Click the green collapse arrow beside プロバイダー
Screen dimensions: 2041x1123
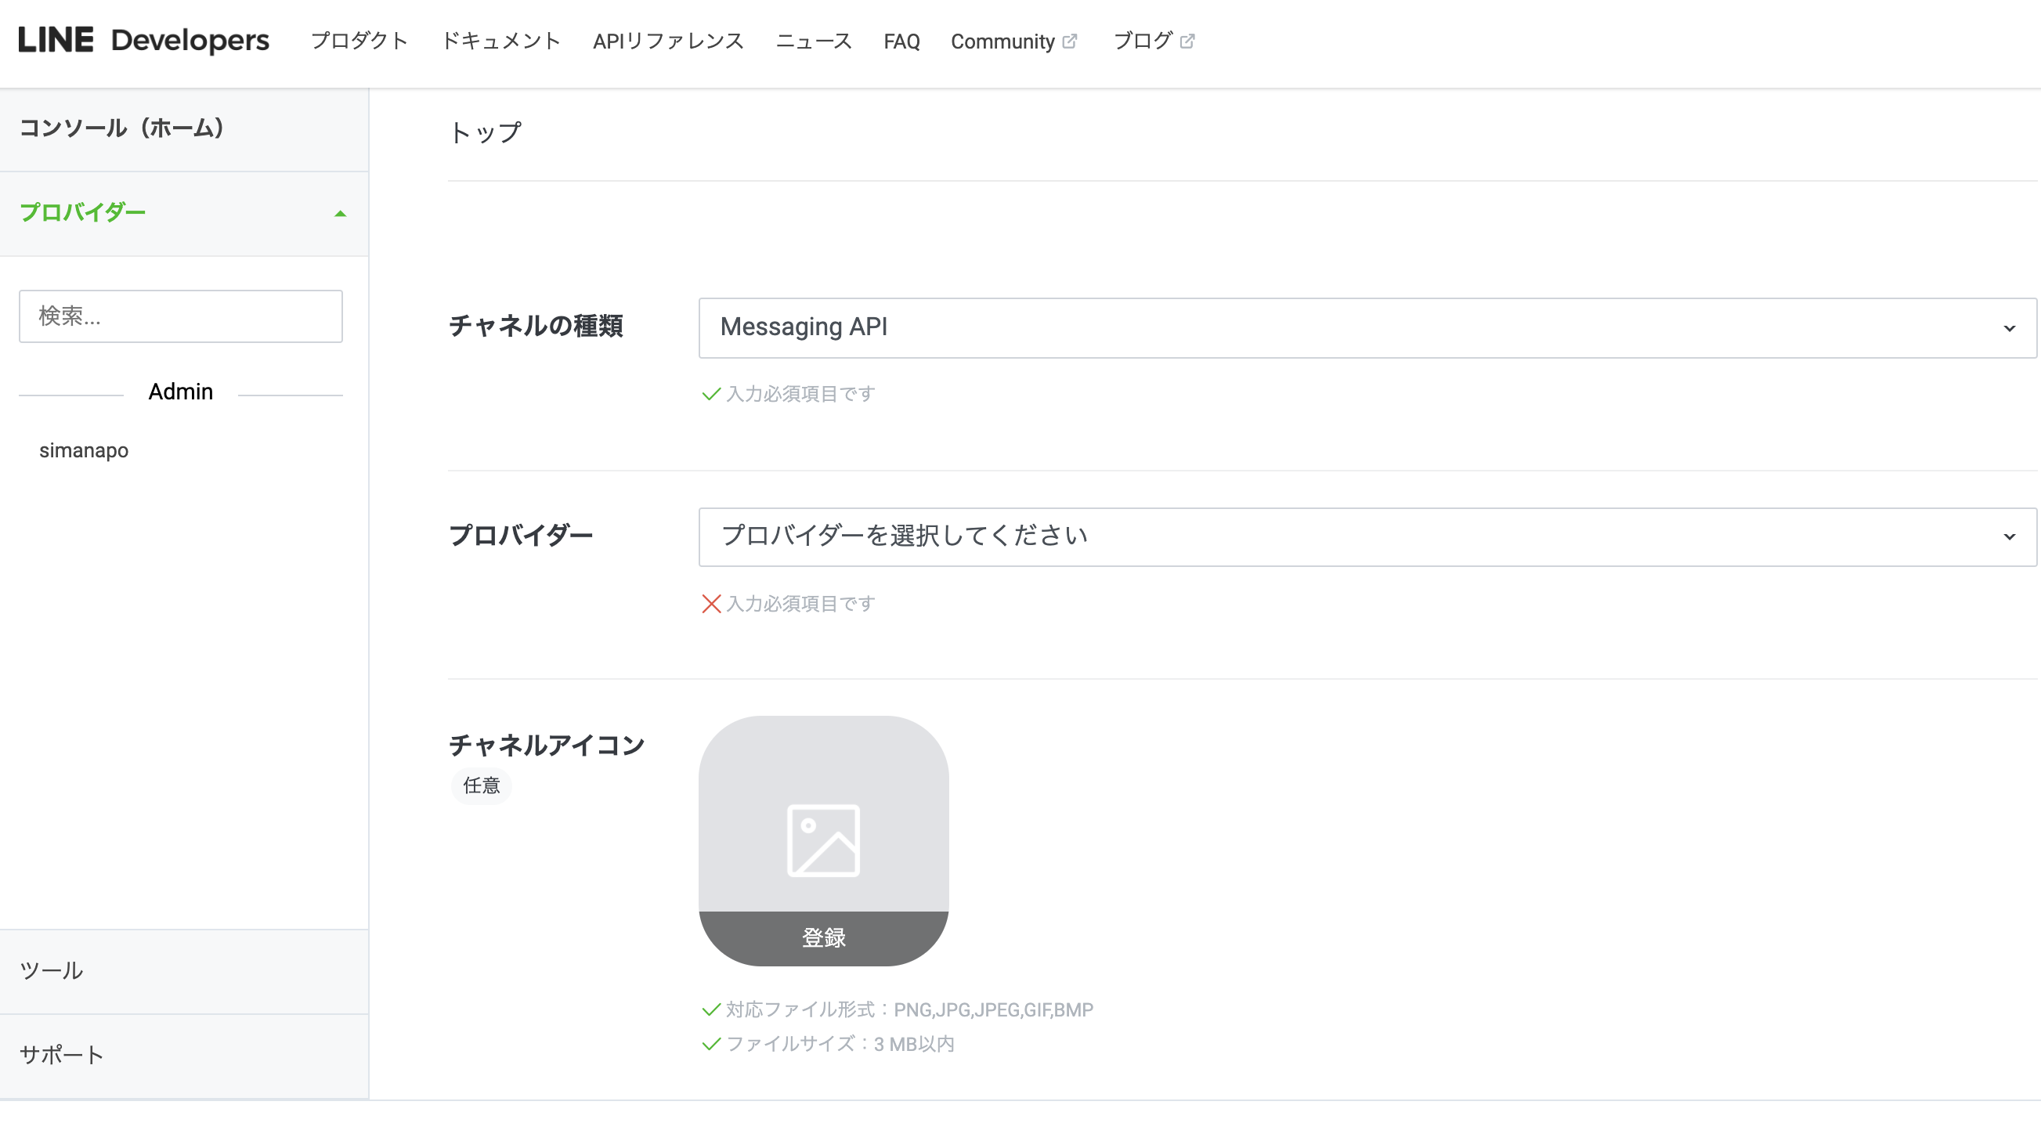(x=340, y=214)
